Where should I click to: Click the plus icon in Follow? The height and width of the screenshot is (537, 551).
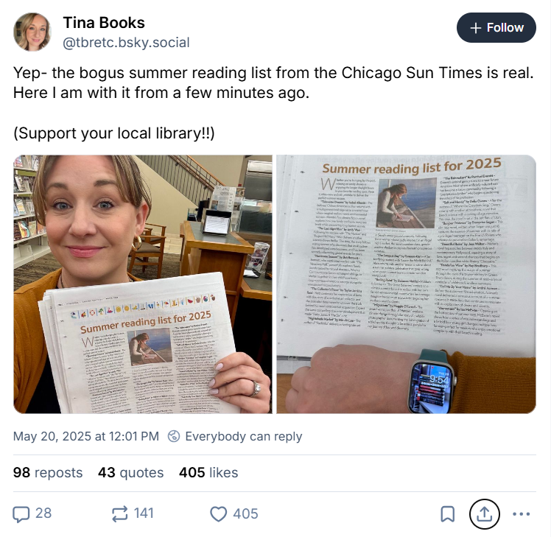(x=475, y=28)
